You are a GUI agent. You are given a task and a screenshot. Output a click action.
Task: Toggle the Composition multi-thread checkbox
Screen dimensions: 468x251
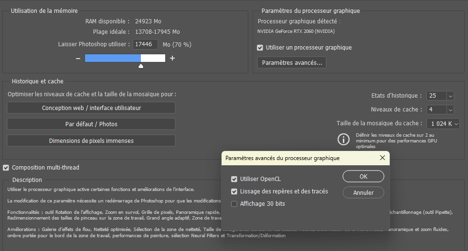point(6,168)
